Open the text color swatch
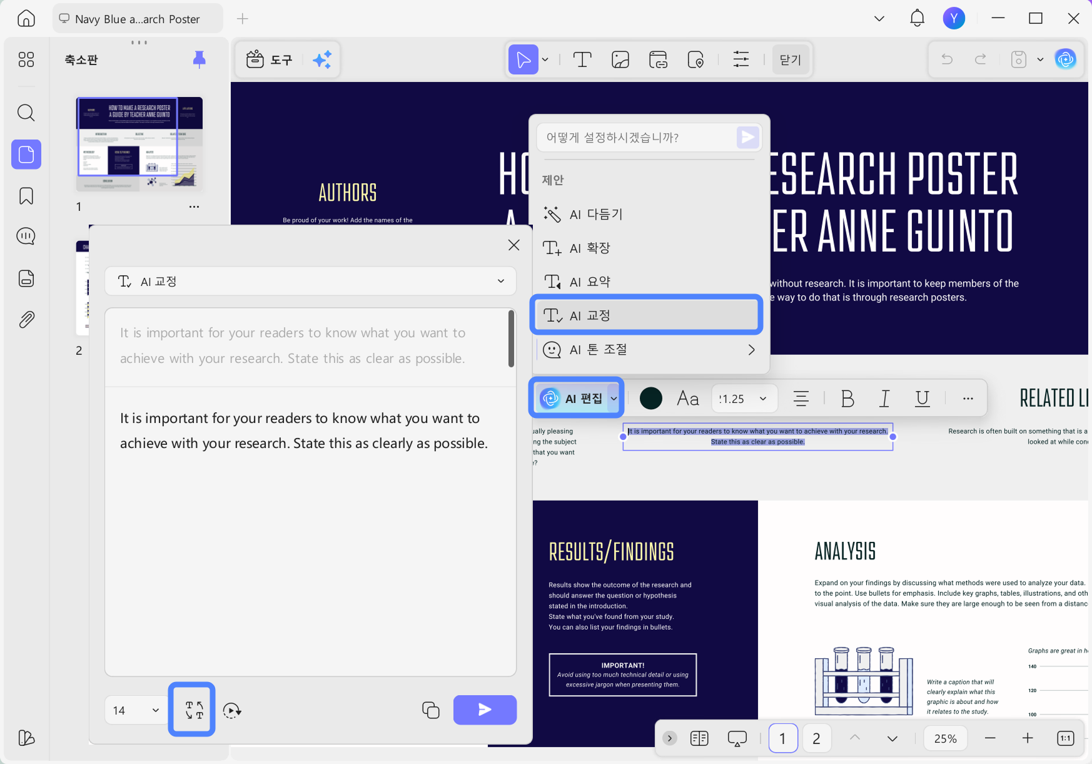Viewport: 1092px width, 764px height. pyautogui.click(x=651, y=398)
